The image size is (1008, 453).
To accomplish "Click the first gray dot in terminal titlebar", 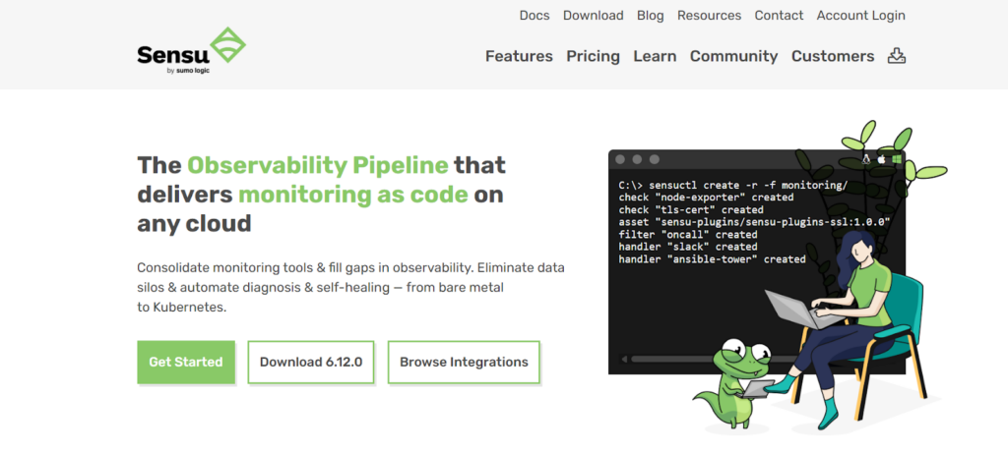I will click(x=621, y=159).
